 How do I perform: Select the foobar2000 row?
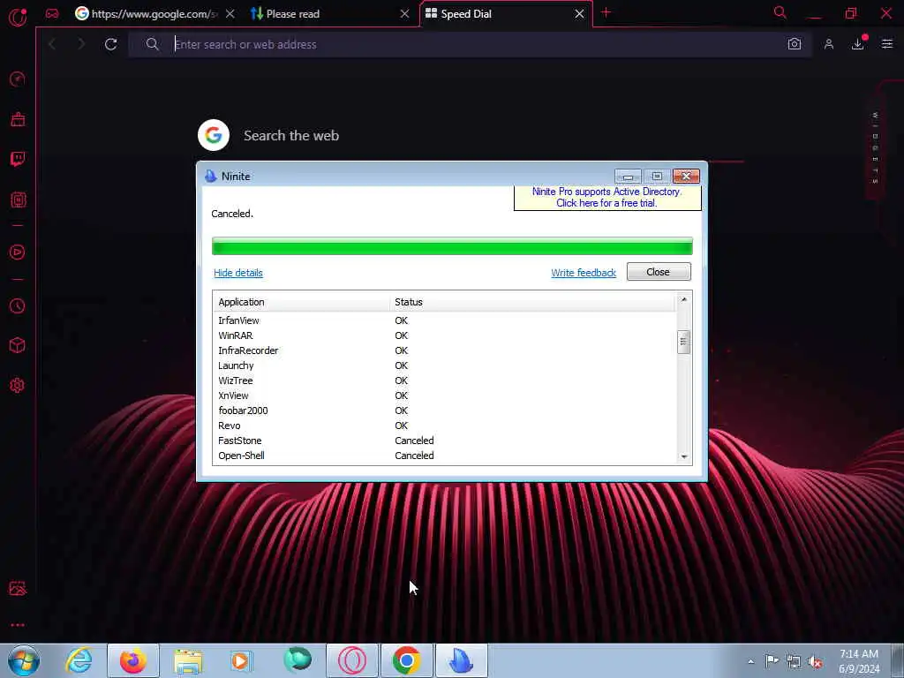point(444,411)
